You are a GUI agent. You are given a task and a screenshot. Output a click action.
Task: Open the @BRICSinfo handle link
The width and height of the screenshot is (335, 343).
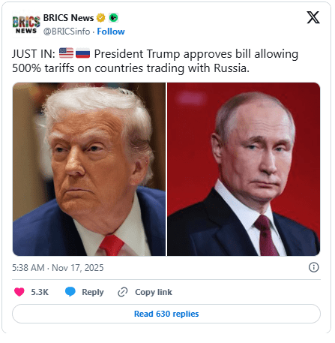[x=67, y=32]
